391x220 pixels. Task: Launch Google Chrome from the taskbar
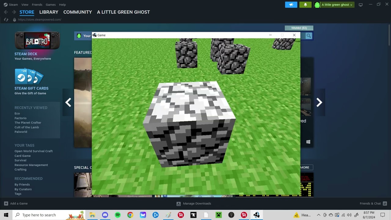tap(130, 215)
